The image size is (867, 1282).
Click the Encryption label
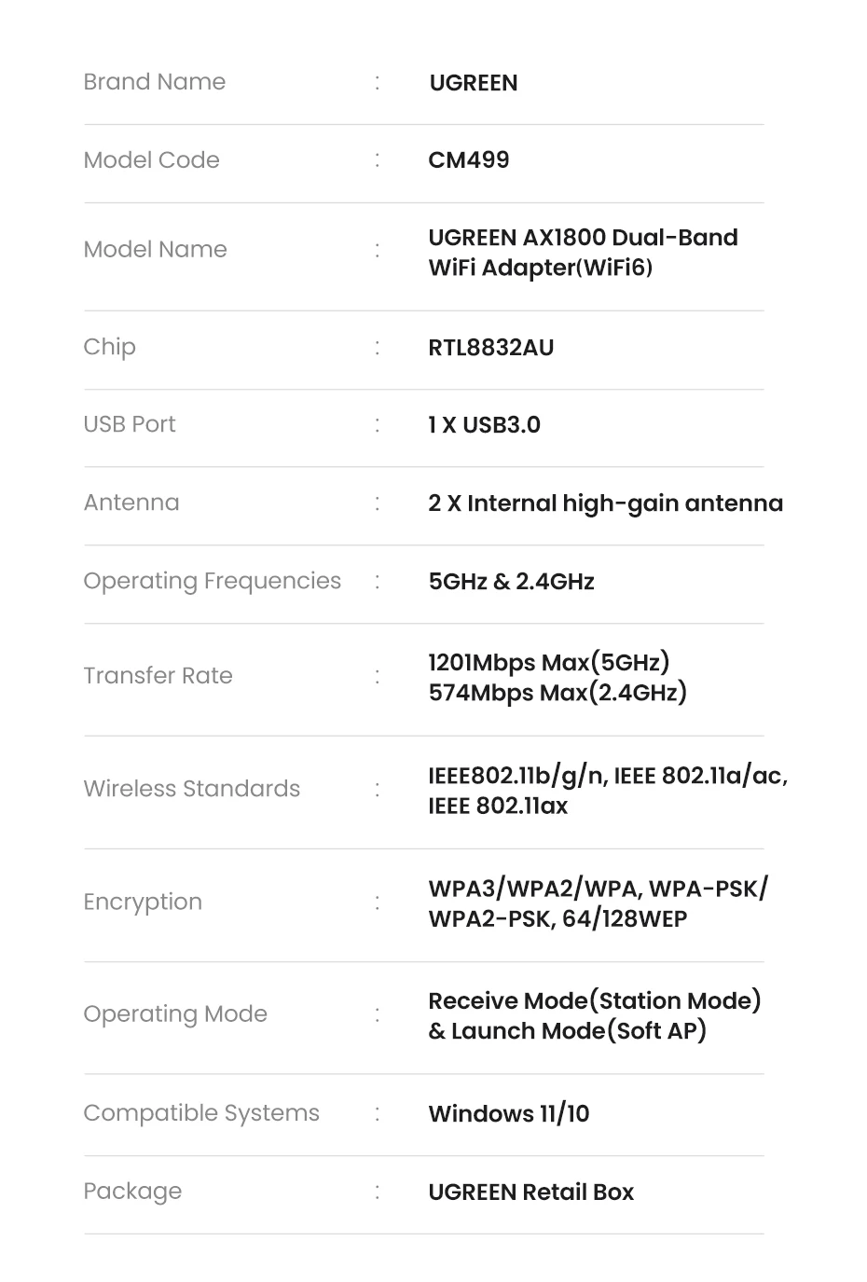click(x=143, y=902)
